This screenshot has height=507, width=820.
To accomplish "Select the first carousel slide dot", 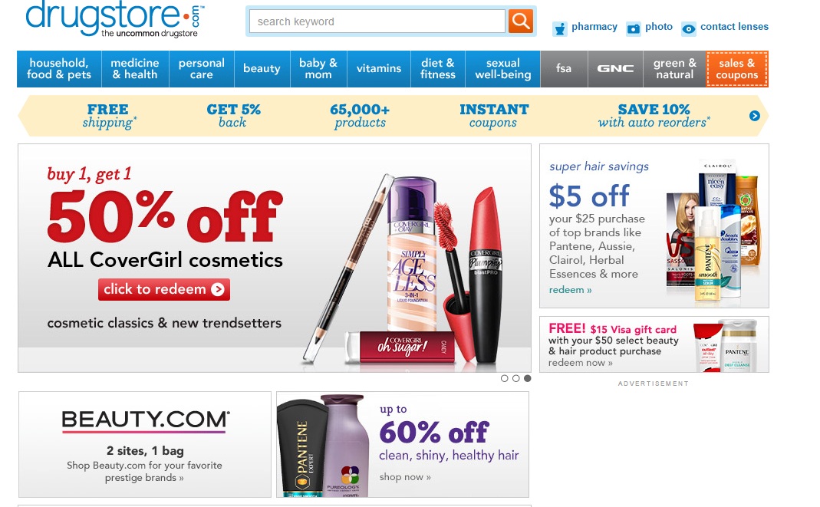I will pos(504,378).
